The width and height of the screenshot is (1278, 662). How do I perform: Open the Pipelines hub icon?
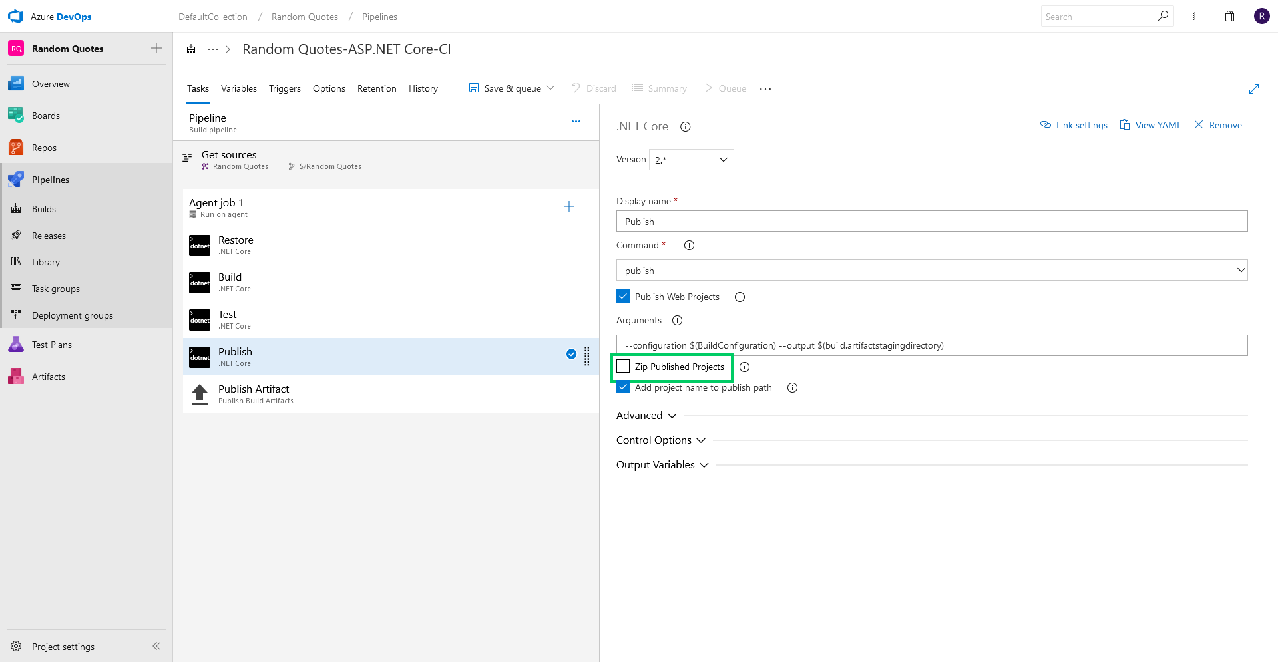16,180
